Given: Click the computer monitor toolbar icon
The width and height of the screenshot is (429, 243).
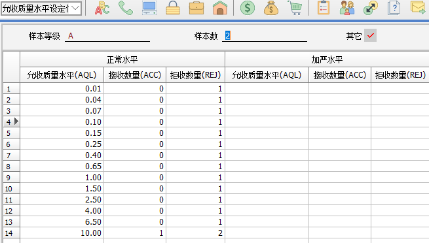Looking at the screenshot, I should tap(149, 8).
